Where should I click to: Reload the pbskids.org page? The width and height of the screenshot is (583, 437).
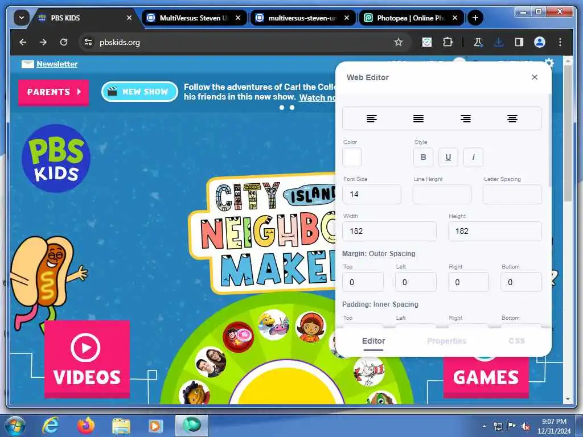point(64,42)
